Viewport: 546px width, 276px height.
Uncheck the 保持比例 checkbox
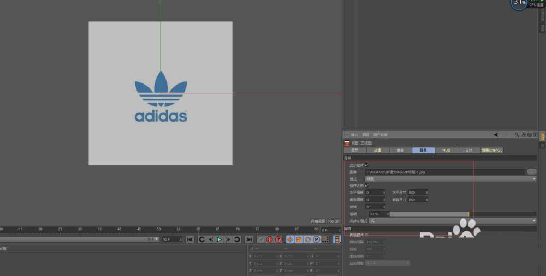366,185
